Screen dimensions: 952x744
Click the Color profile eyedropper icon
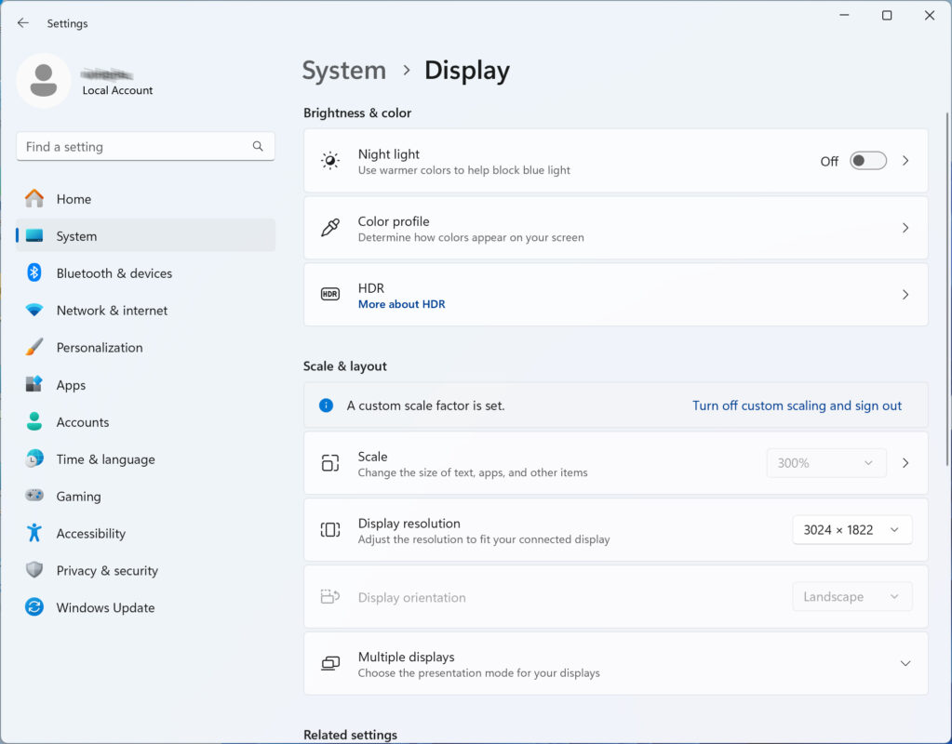click(x=330, y=228)
